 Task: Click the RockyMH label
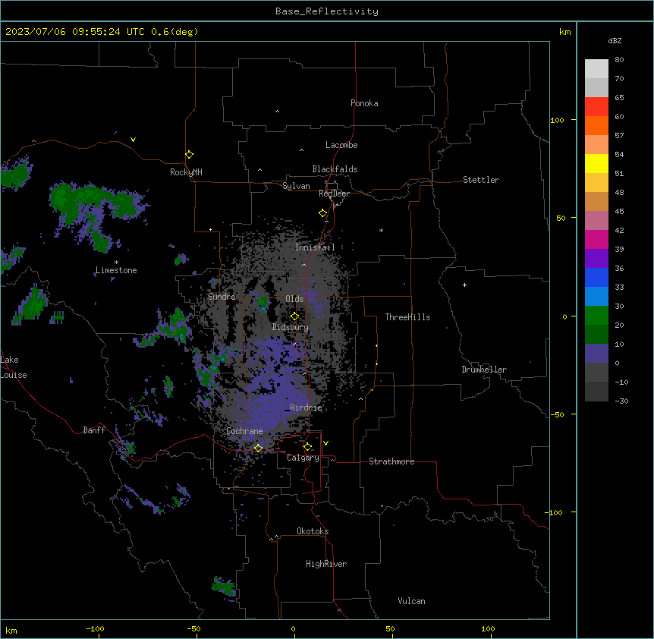(186, 172)
